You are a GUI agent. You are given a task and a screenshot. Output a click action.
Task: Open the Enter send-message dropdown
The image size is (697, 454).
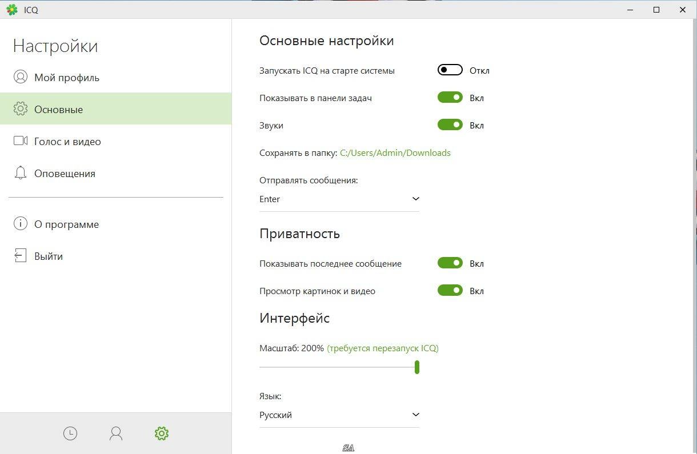(339, 199)
